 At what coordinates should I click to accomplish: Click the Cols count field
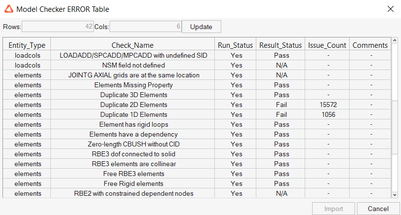(x=145, y=27)
